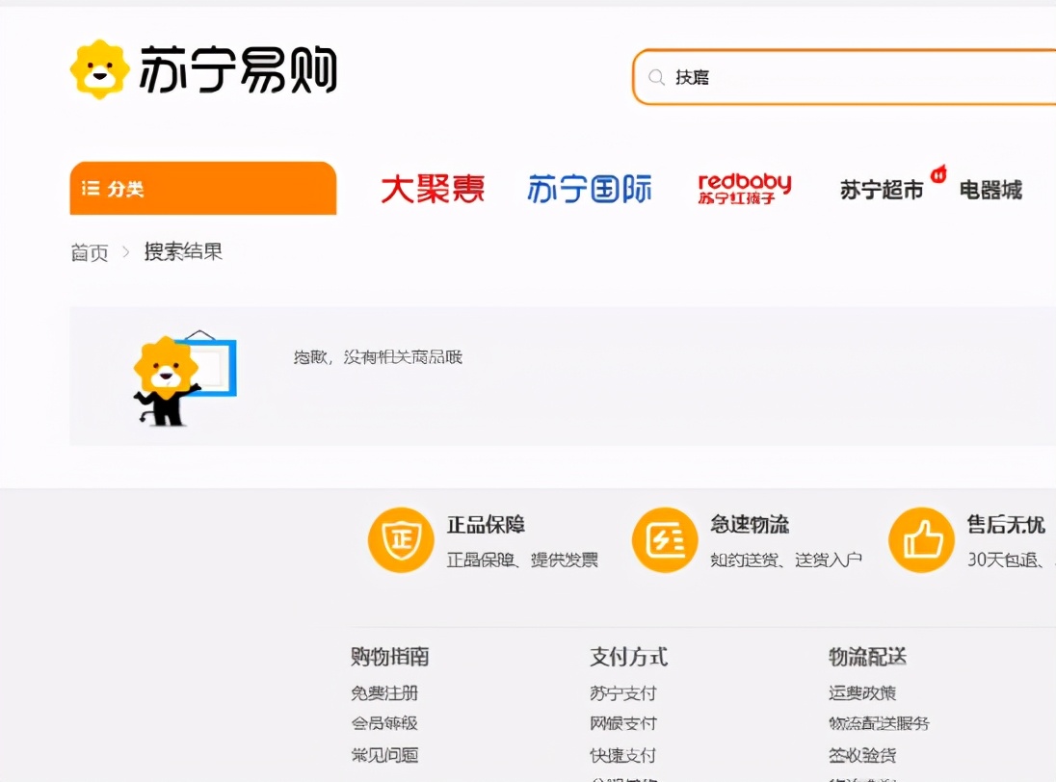Click the 支付方式 footer heading
The width and height of the screenshot is (1056, 782).
(629, 657)
